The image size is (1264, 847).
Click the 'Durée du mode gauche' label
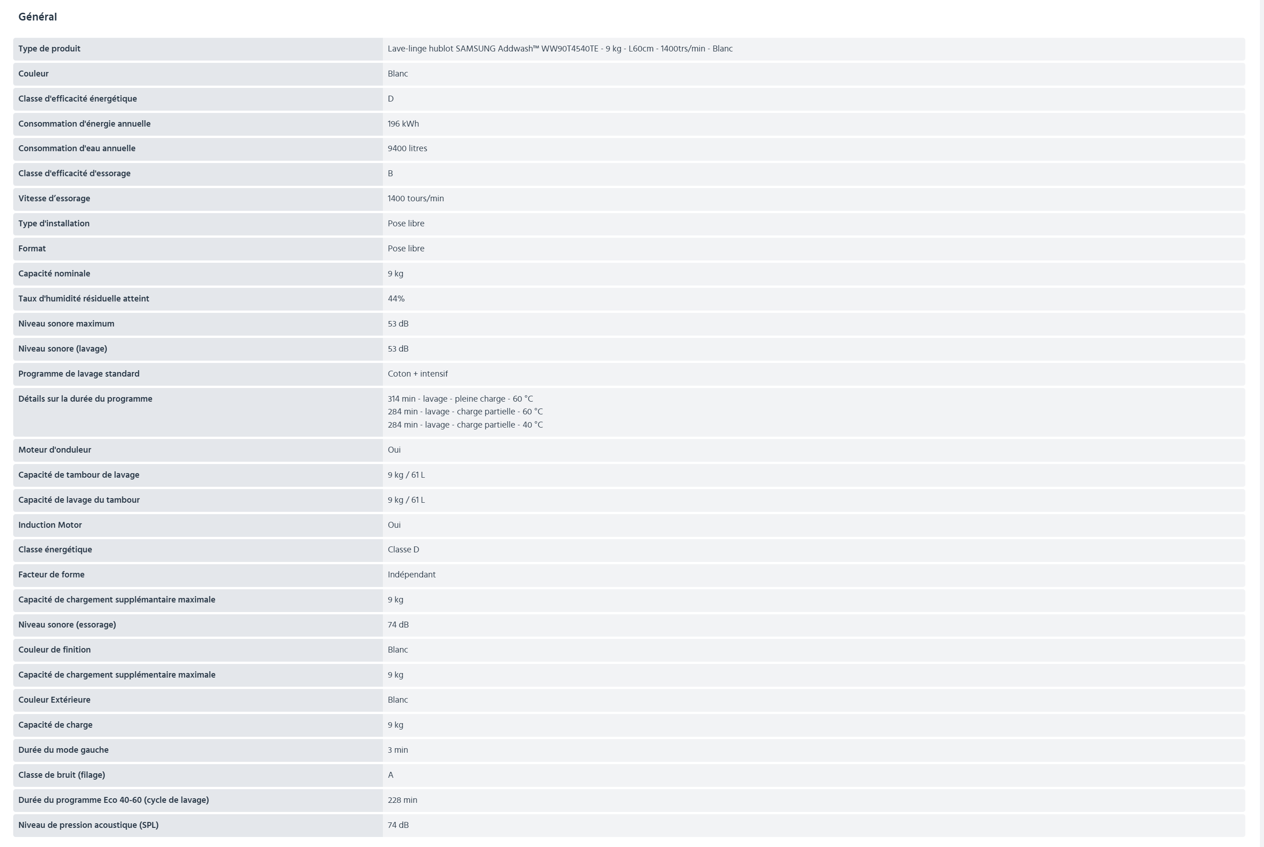pos(63,750)
